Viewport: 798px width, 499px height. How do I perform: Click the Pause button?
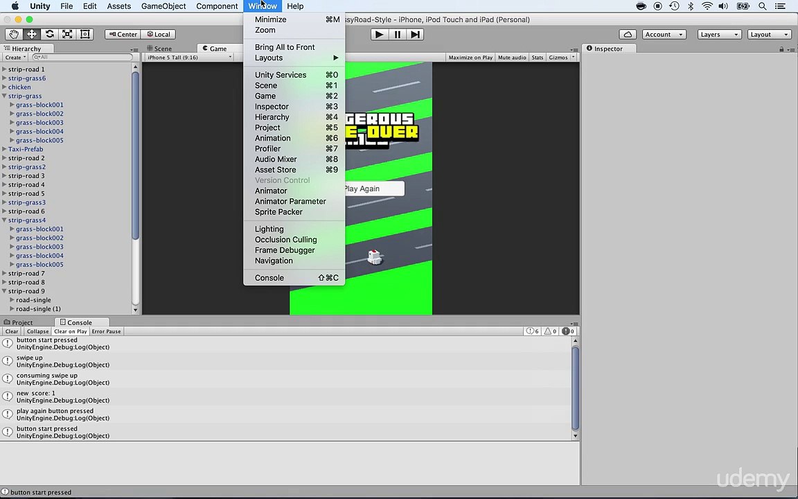(398, 34)
